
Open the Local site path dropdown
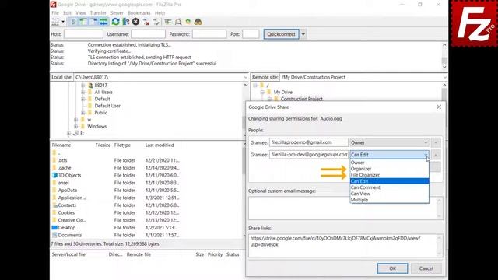coord(246,77)
